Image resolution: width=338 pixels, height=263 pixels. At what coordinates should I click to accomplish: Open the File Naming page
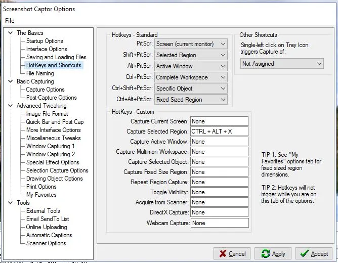point(40,73)
